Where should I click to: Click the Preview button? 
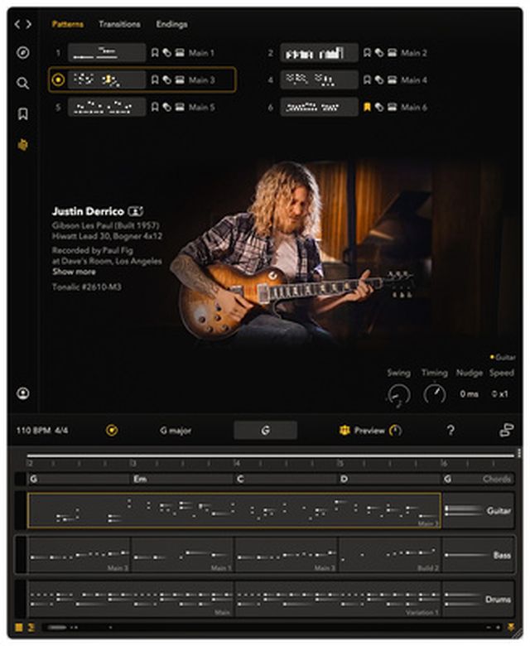pyautogui.click(x=369, y=431)
